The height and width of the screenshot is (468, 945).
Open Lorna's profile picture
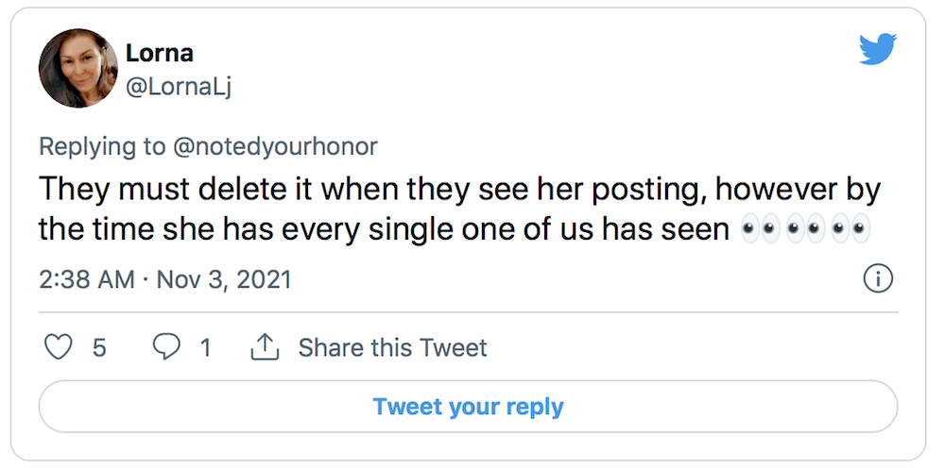point(78,68)
